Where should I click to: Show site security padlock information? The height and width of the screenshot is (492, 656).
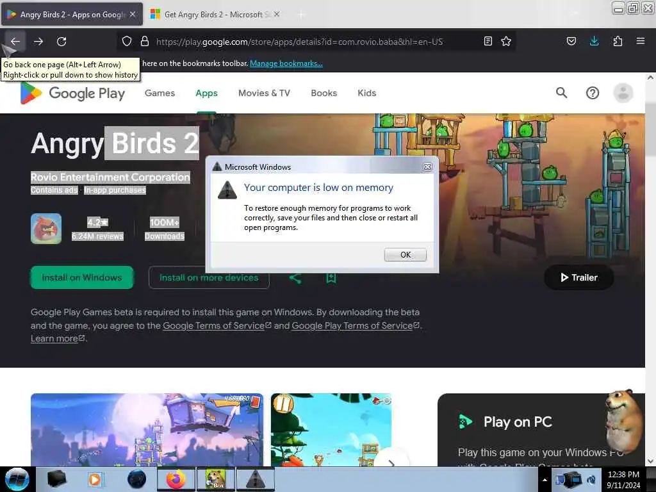tap(145, 41)
